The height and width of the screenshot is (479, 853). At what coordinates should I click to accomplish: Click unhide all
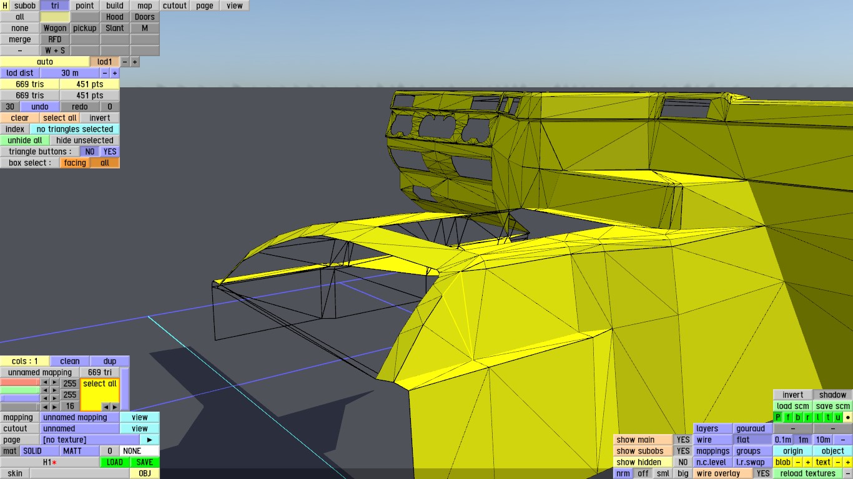(25, 140)
